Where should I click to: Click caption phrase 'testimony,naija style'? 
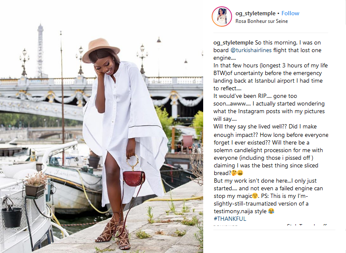tap(240, 211)
